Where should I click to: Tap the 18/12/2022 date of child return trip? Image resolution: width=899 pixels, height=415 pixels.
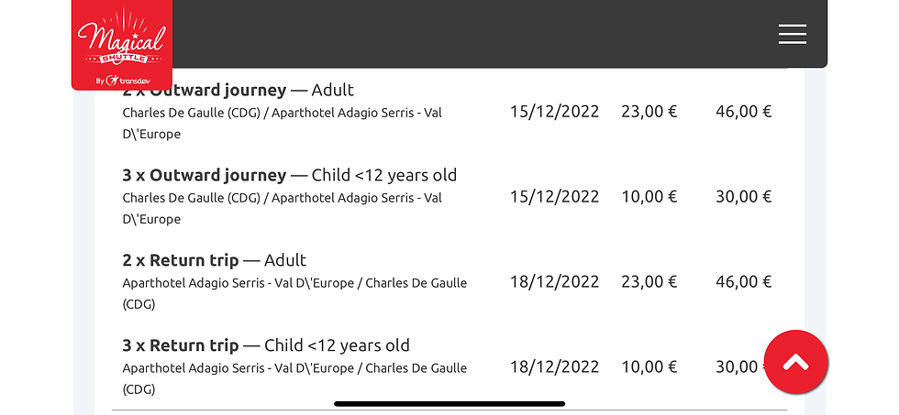[554, 367]
